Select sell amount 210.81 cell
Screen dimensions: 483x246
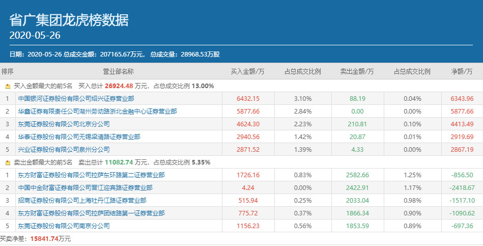coord(357,124)
